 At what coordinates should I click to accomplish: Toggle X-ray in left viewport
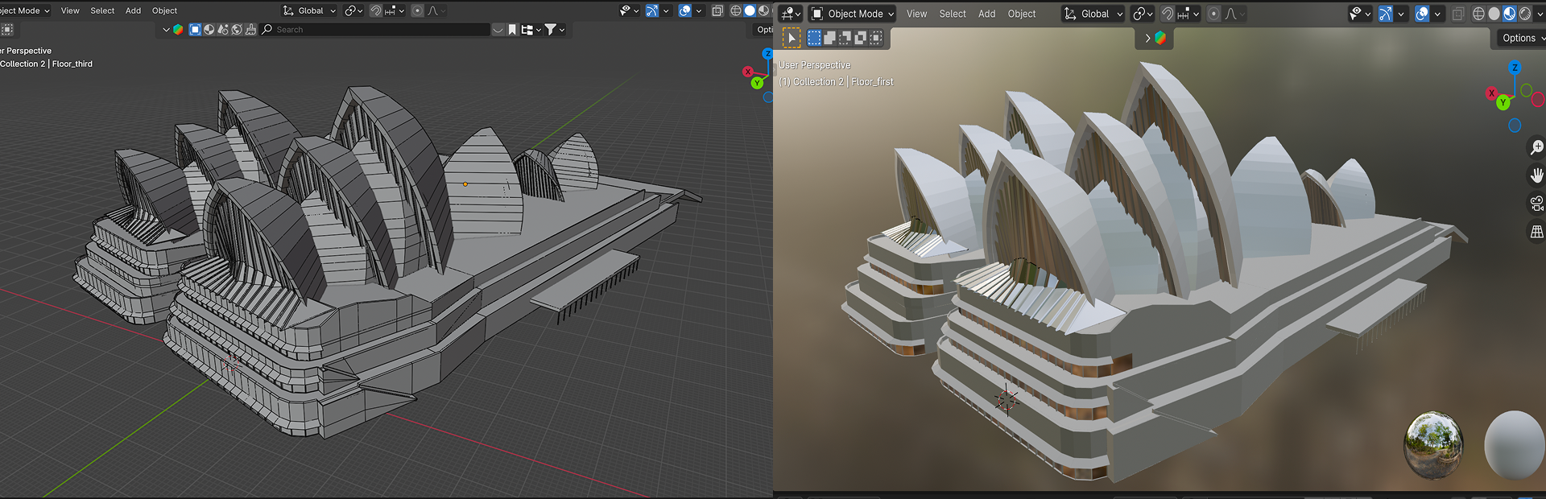[717, 10]
